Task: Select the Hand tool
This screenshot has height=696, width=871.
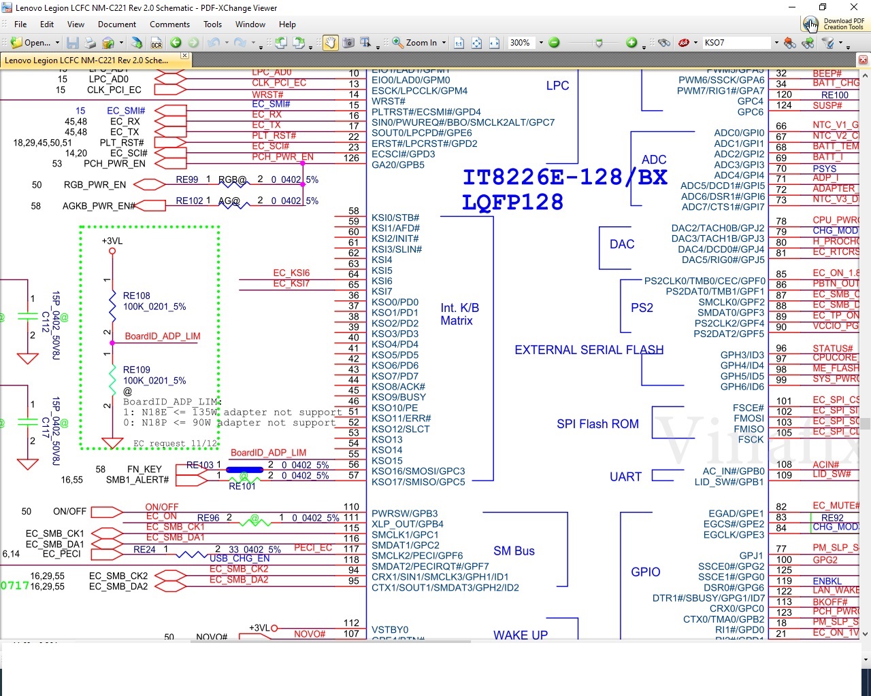Action: [x=330, y=43]
